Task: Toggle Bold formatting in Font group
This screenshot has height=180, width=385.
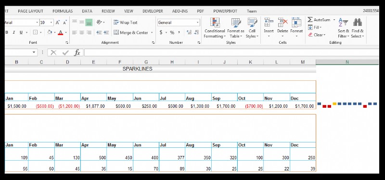Action: point(7,32)
